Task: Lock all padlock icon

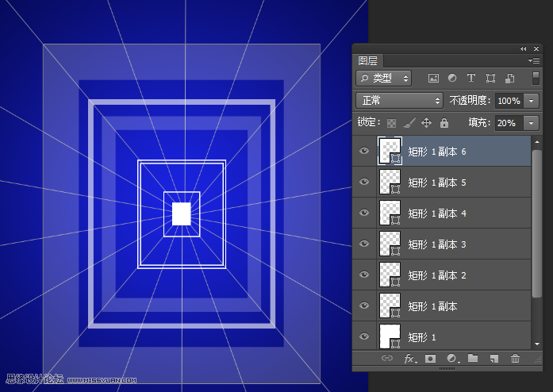Action: [444, 122]
